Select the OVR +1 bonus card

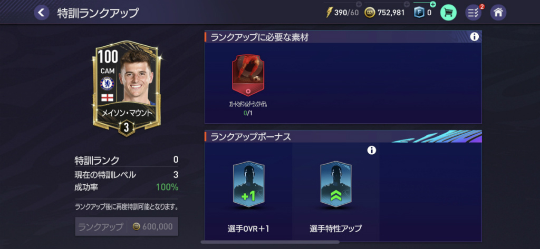[x=248, y=185]
